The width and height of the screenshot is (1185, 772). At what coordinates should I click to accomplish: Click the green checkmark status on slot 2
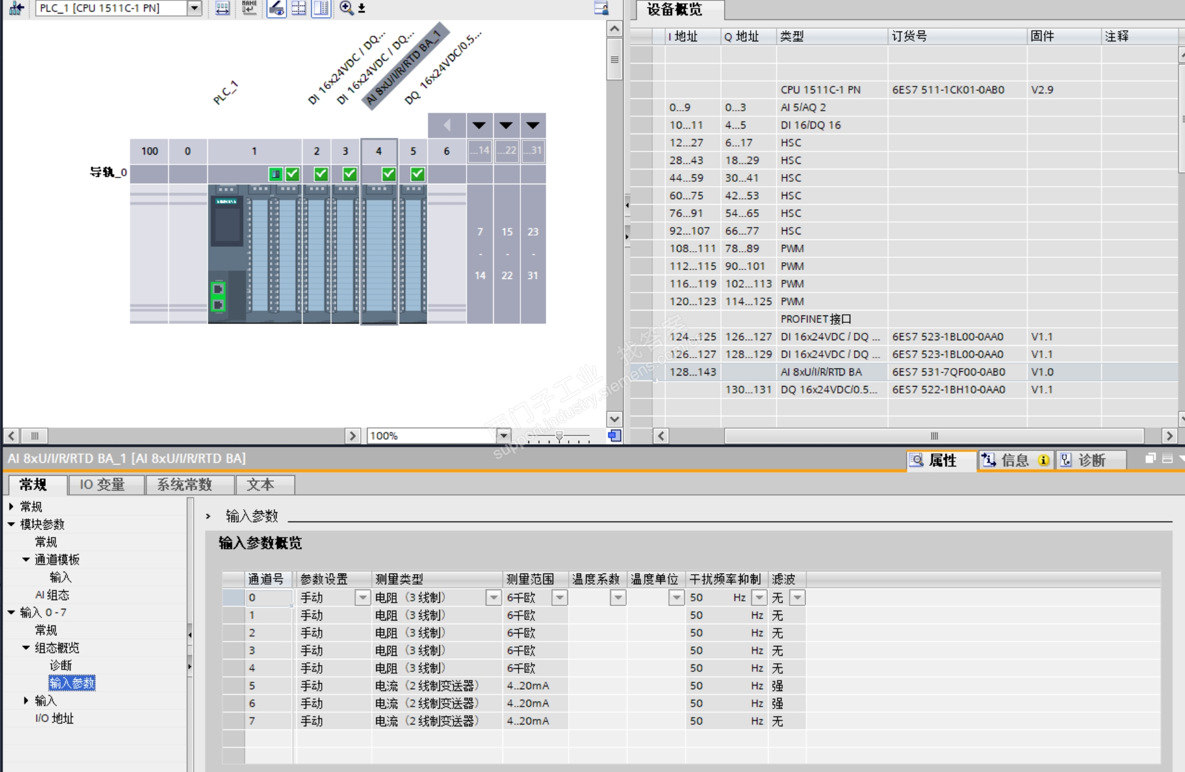point(321,174)
